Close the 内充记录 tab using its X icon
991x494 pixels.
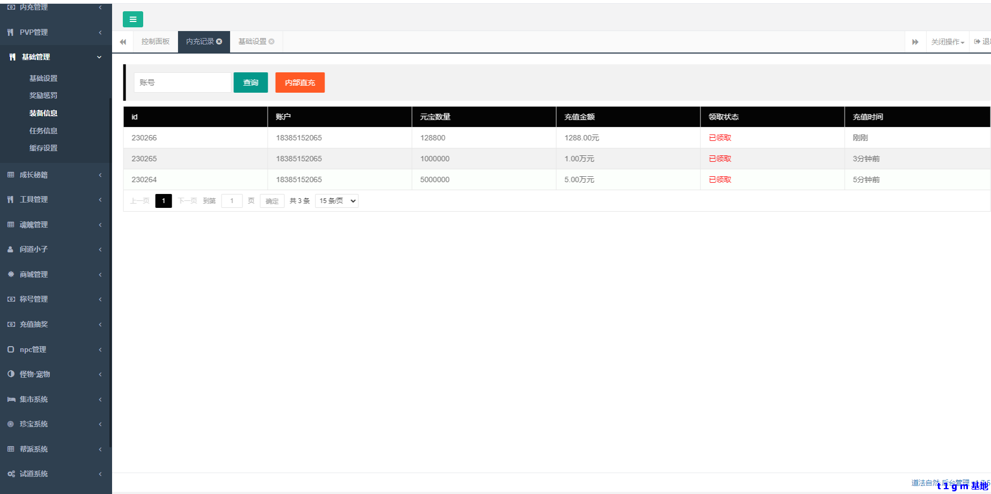(219, 41)
